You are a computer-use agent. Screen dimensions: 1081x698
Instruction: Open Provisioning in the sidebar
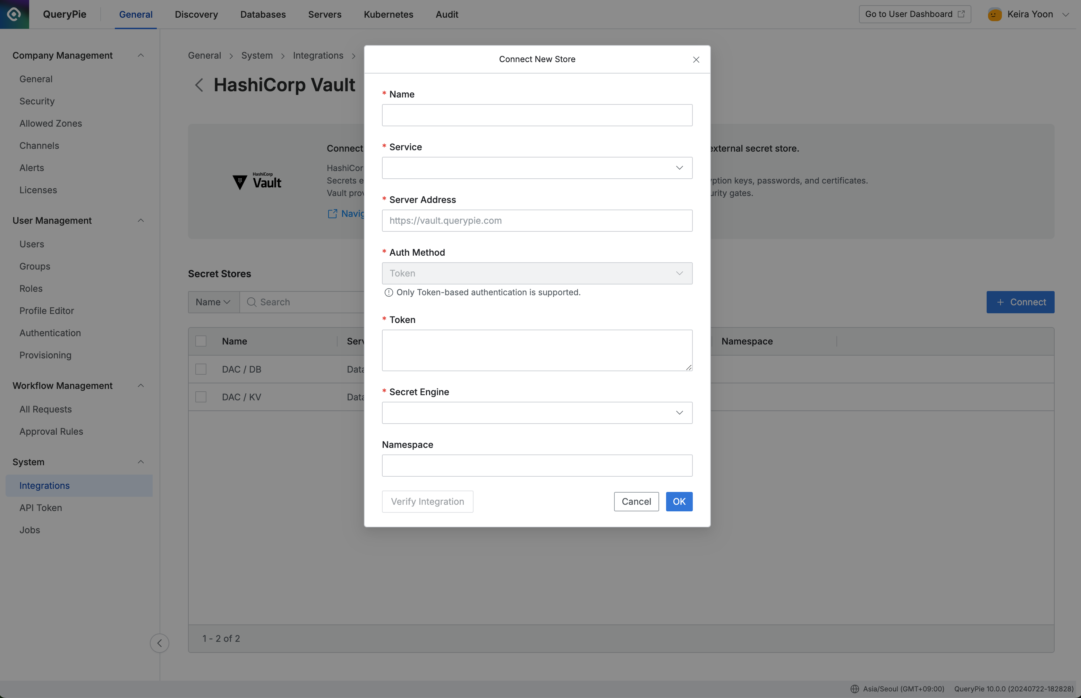tap(45, 355)
